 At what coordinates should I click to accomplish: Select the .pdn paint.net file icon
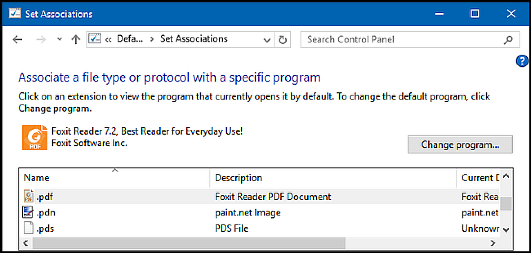[28, 213]
